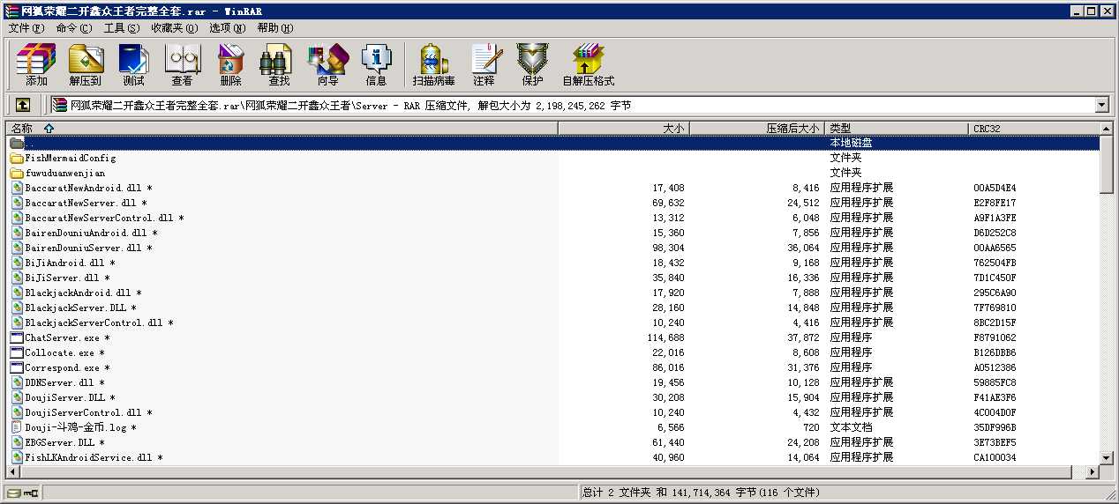The image size is (1119, 504).
Task: Sort by the 名称 column header
Action: [282, 129]
